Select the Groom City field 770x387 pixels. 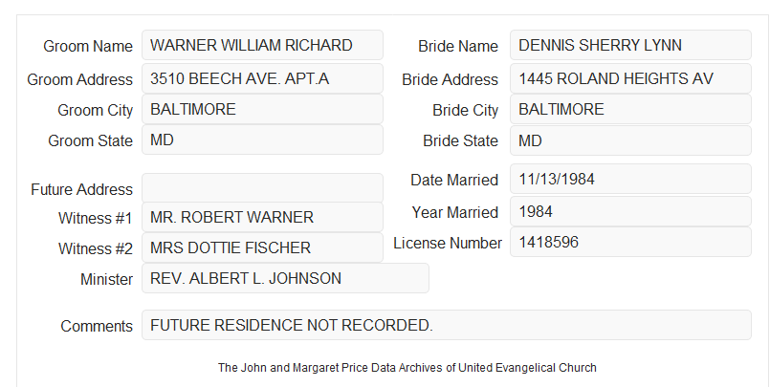coord(262,109)
